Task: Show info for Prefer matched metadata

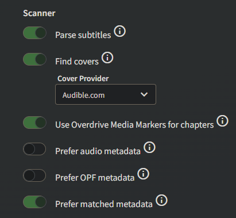Action: point(161,200)
